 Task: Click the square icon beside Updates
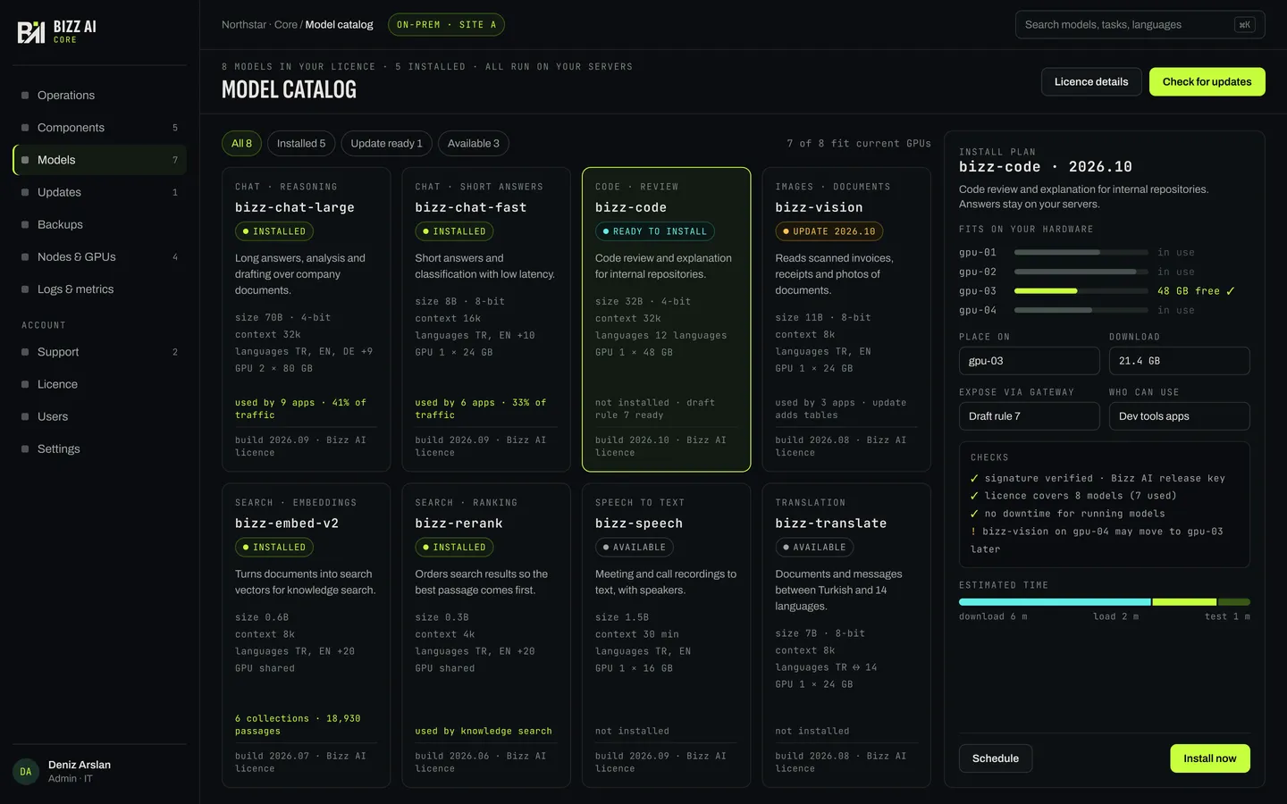[25, 192]
